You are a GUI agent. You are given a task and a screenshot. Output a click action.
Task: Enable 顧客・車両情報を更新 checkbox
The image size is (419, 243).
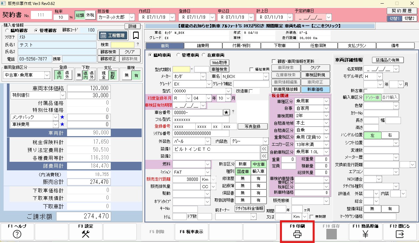tap(274, 61)
